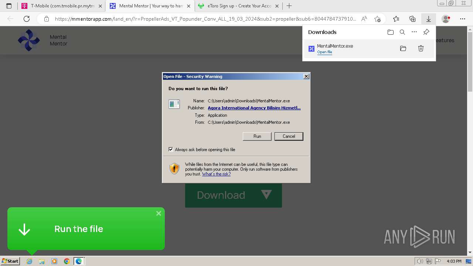Delete MentalMentor.exe download with trash icon
Image resolution: width=473 pixels, height=266 pixels.
421,48
